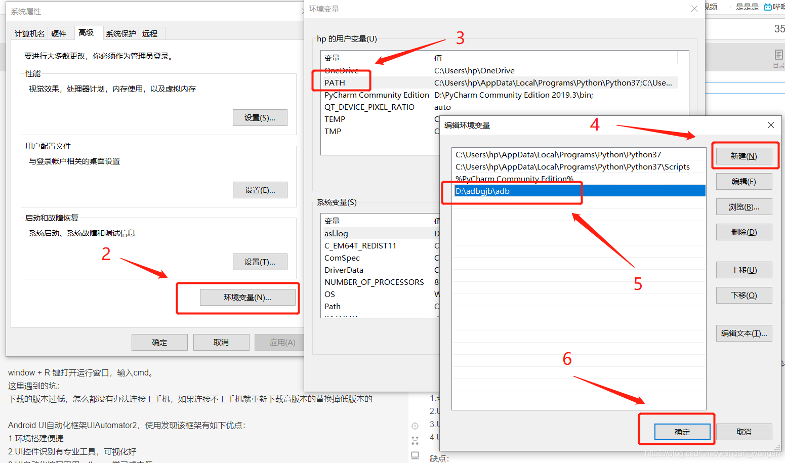Click the crosshair icon in editor sidebar
The image size is (785, 463).
point(415,426)
